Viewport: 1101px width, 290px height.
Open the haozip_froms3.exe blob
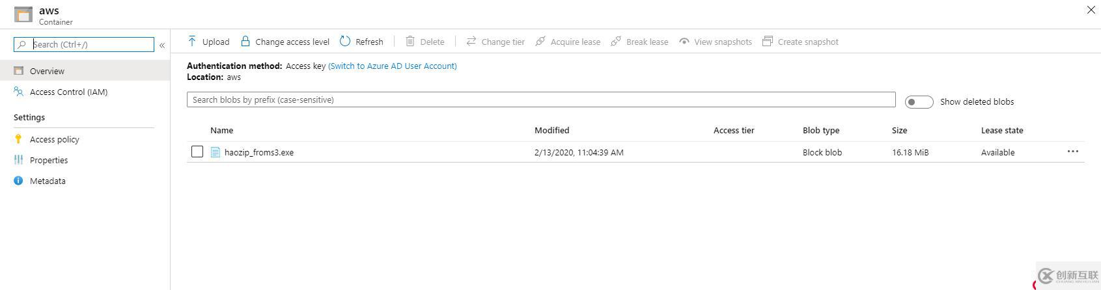[x=259, y=152]
